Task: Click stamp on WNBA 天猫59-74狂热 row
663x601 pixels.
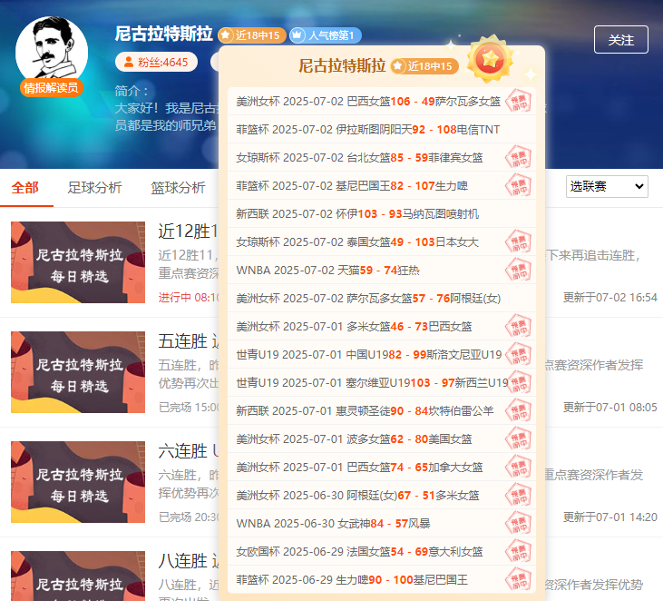Action: coord(519,270)
